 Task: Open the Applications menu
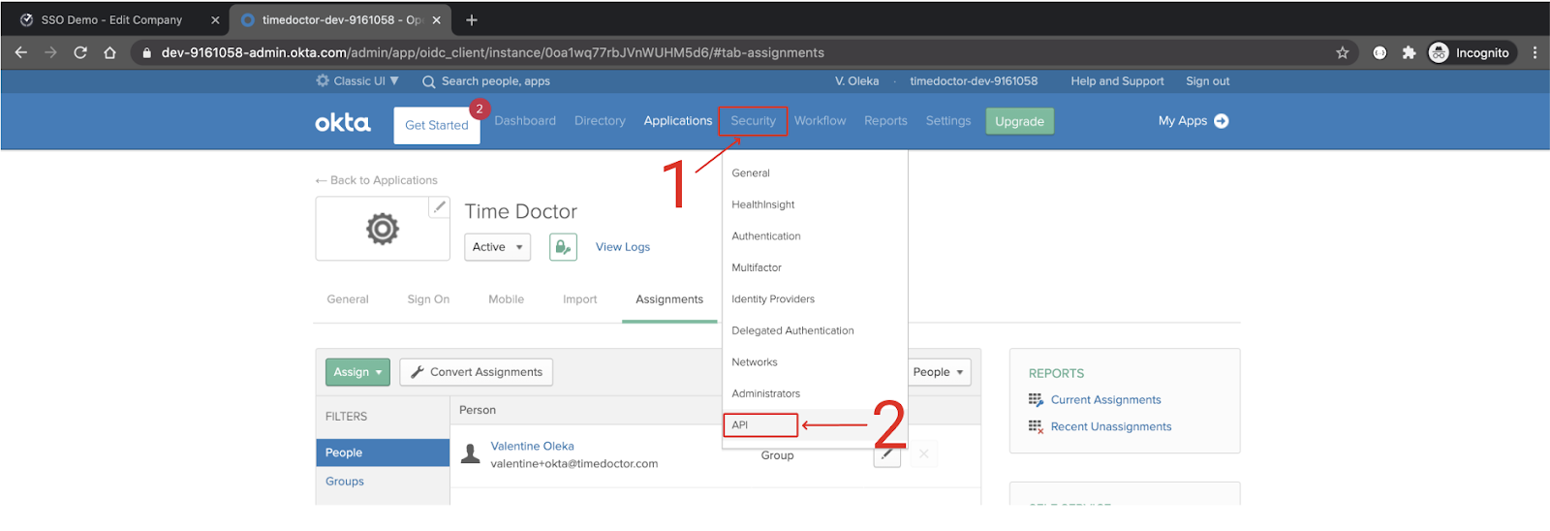[x=678, y=121]
